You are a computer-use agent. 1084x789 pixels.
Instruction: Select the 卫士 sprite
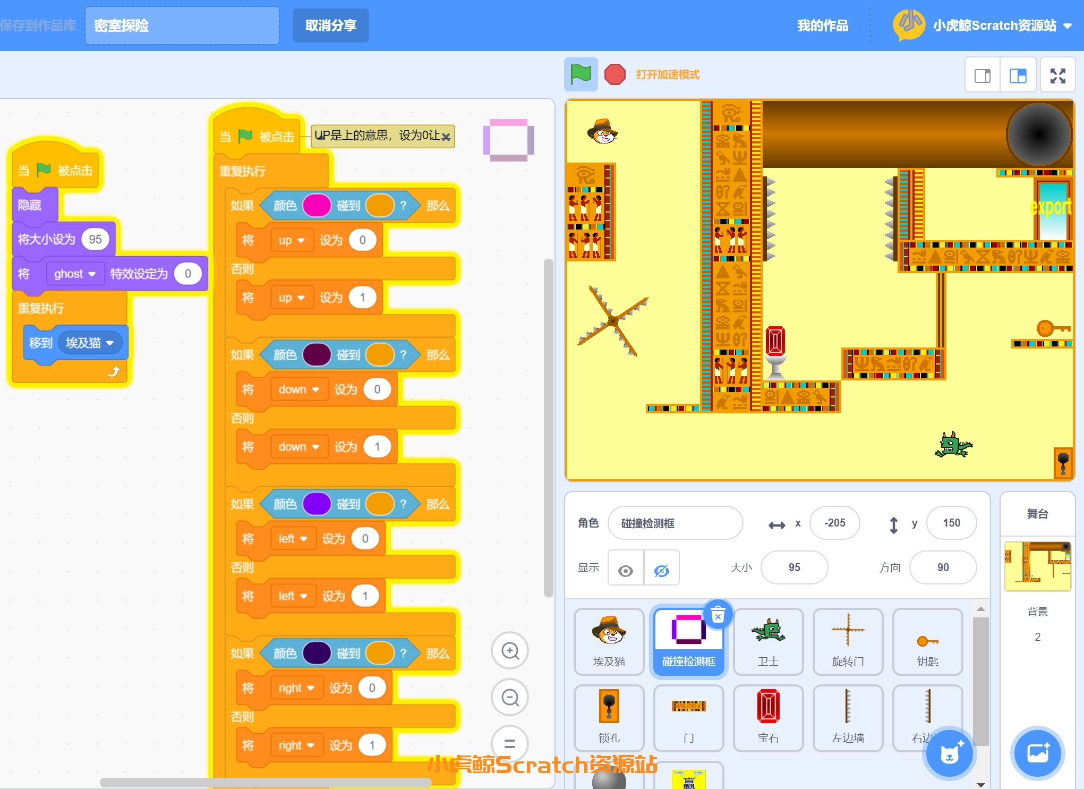[x=769, y=642]
